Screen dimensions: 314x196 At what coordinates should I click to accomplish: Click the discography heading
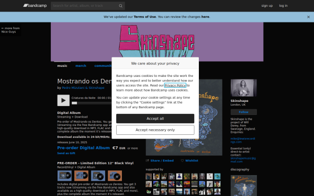pyautogui.click(x=240, y=169)
